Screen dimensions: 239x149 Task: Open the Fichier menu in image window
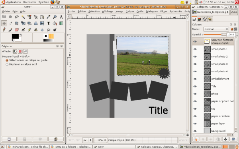pyautogui.click(x=71, y=12)
